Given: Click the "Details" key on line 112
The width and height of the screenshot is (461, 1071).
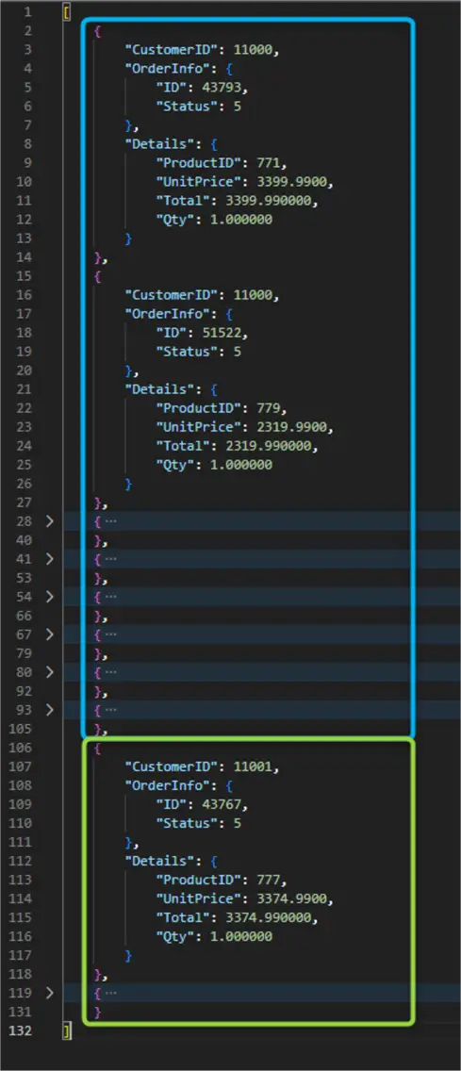Looking at the screenshot, I should [x=162, y=861].
